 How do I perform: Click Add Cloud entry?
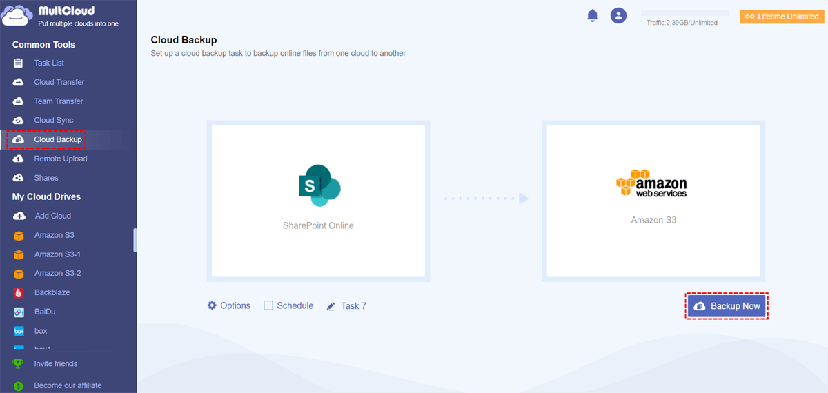[52, 216]
